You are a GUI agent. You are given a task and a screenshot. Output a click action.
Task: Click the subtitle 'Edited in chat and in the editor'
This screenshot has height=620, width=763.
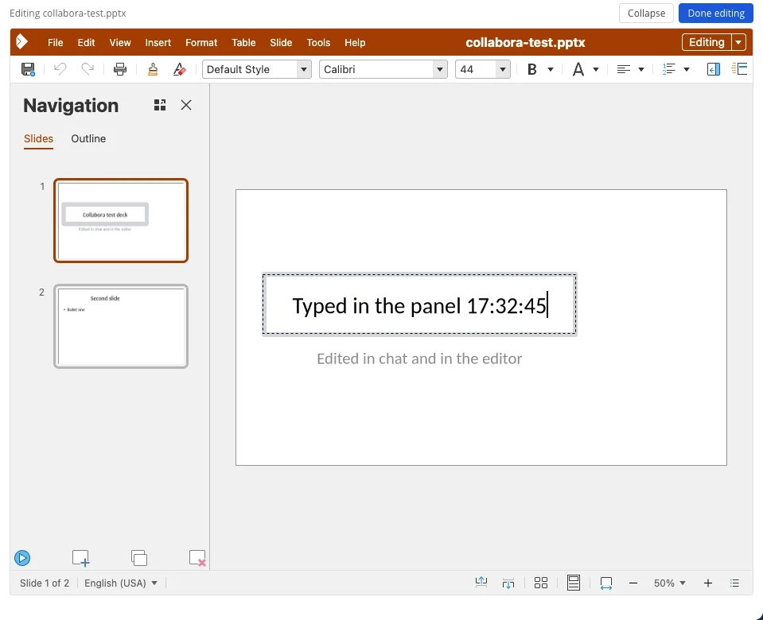tap(419, 358)
